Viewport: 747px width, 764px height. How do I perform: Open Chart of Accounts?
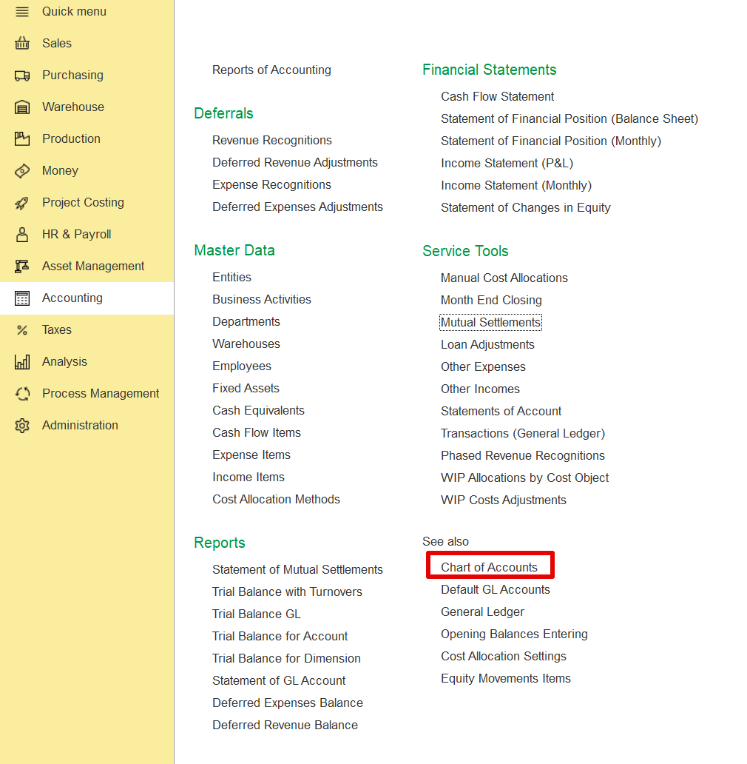pyautogui.click(x=489, y=568)
